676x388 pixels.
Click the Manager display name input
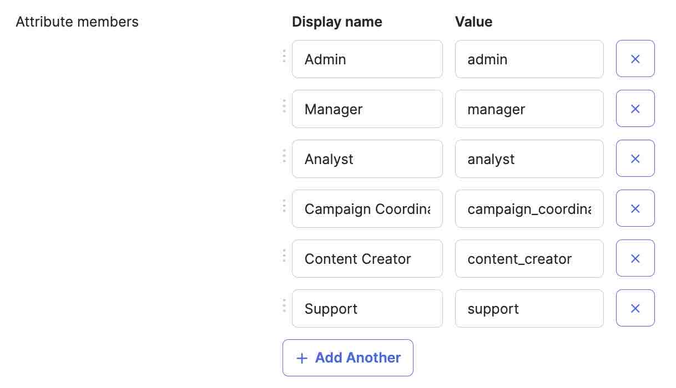pyautogui.click(x=367, y=109)
